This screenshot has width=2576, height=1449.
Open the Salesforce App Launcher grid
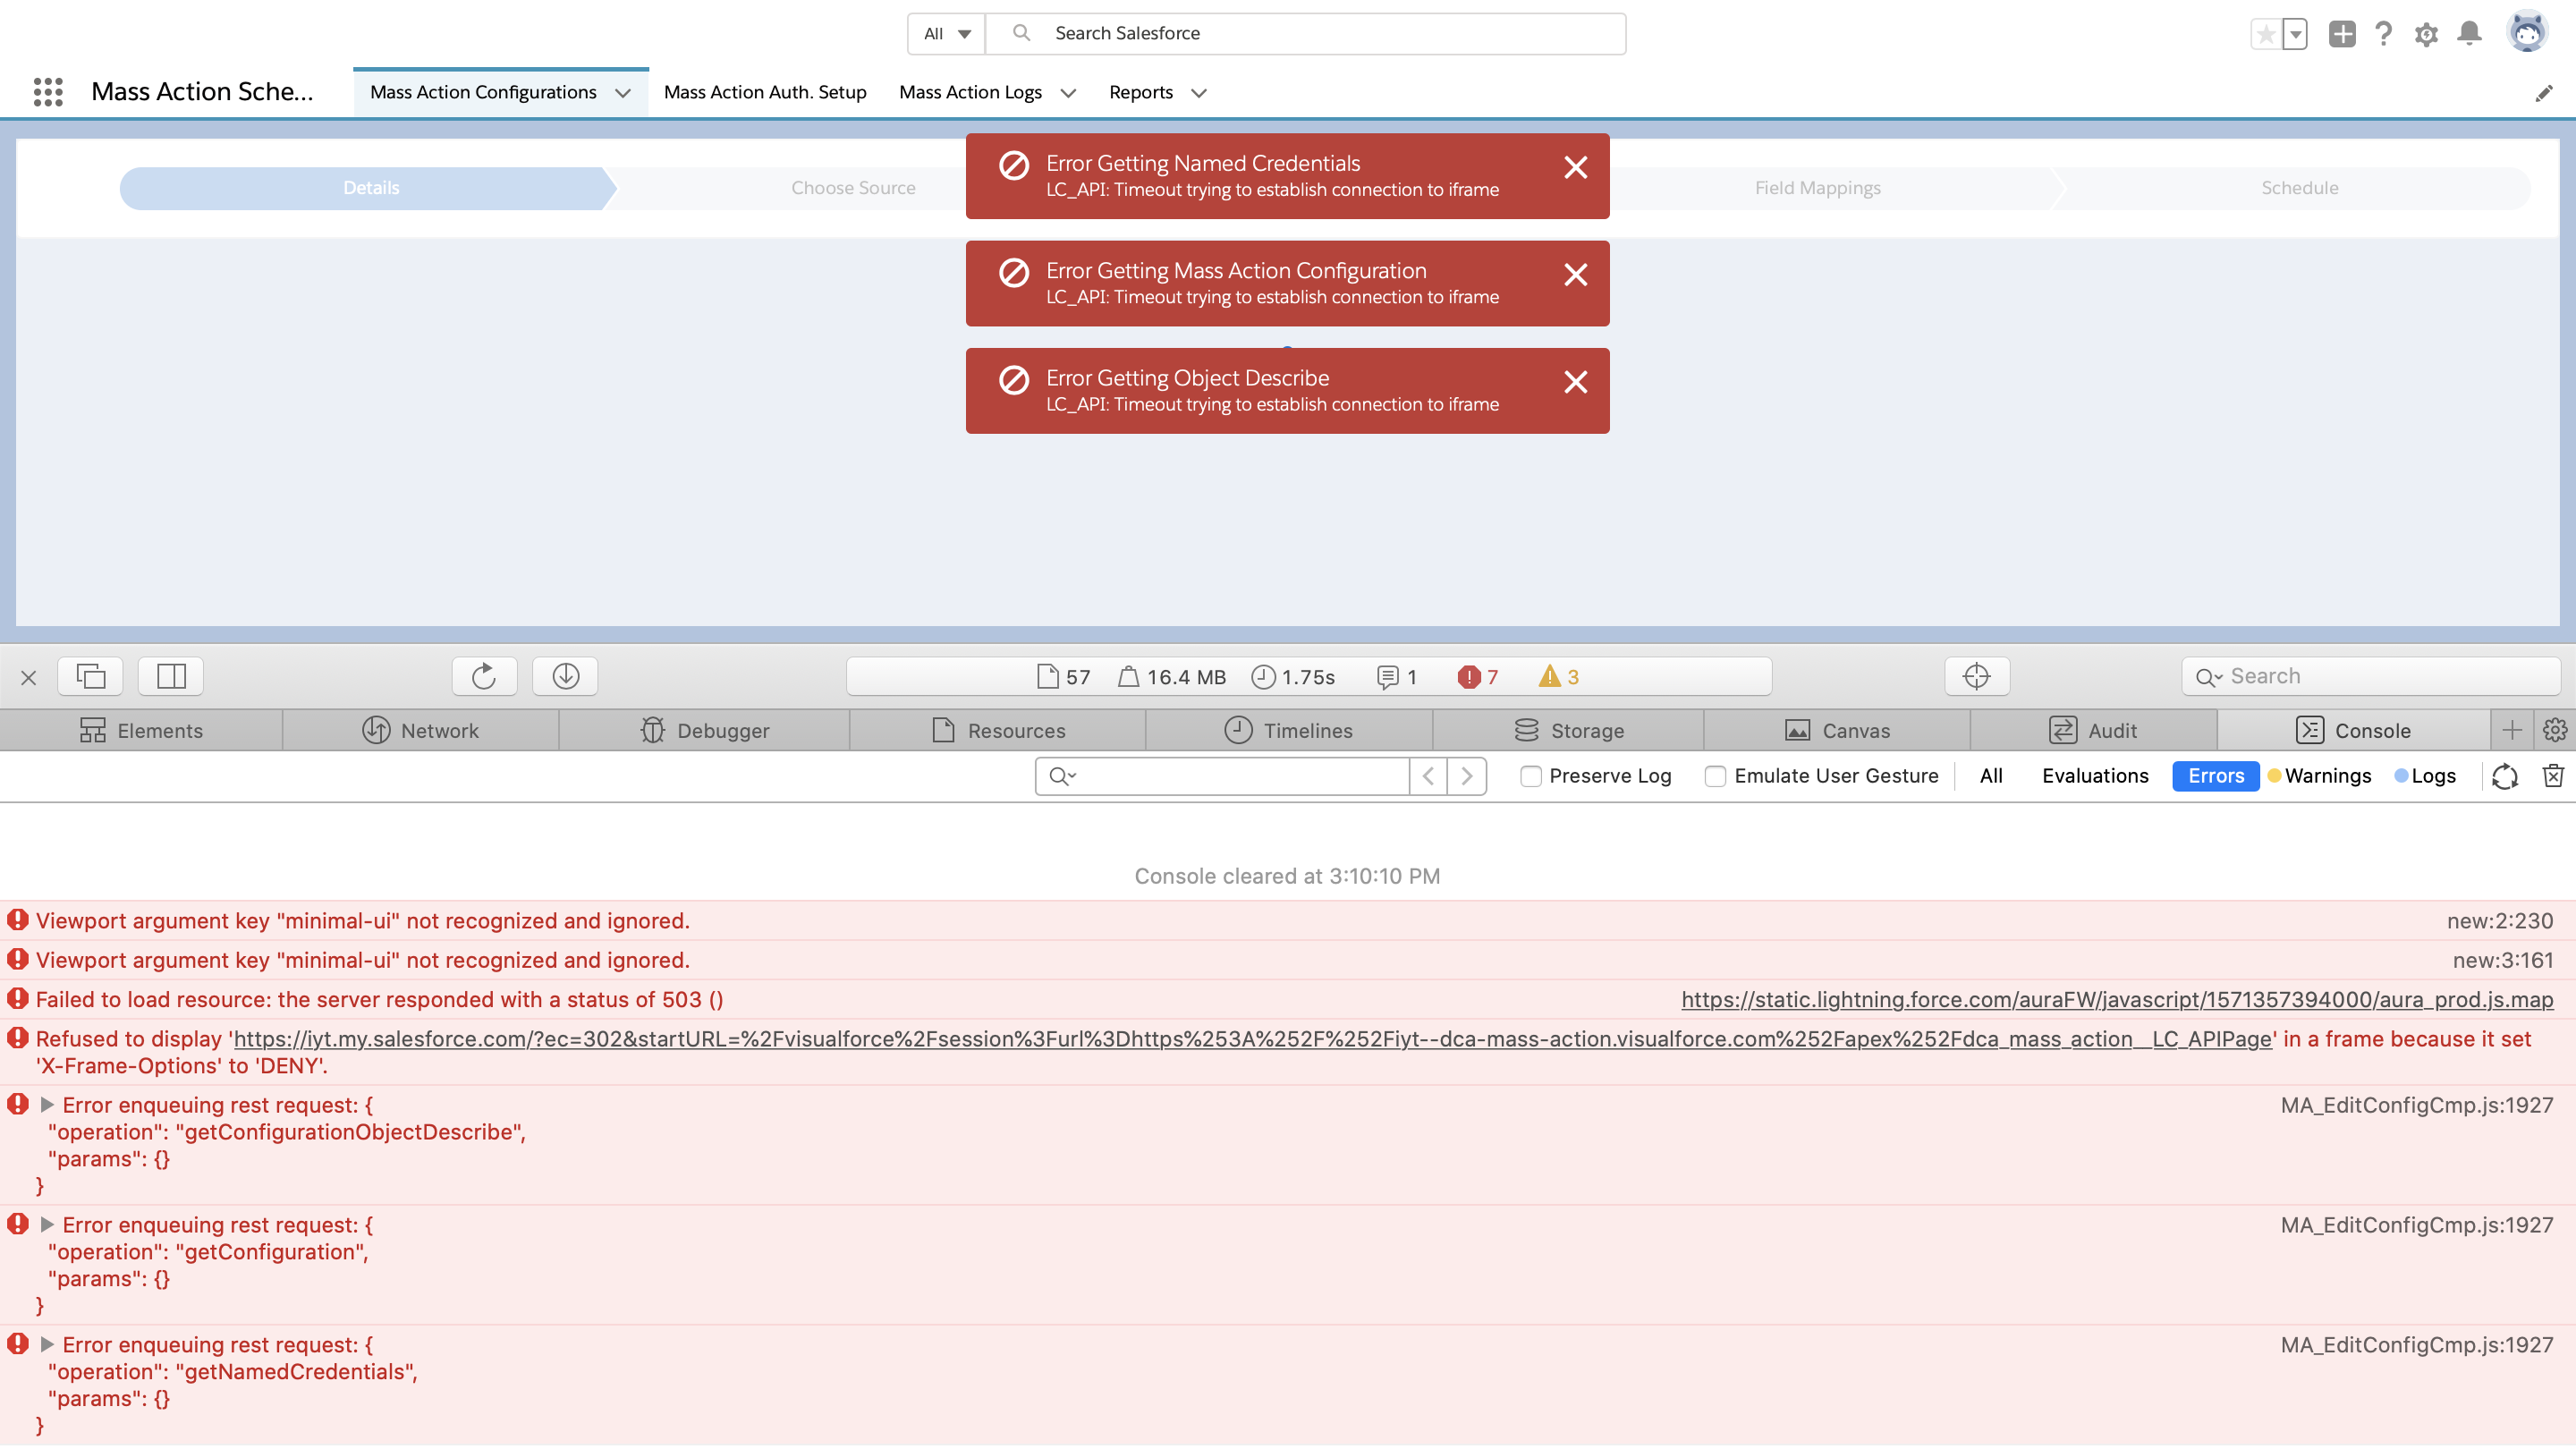point(47,91)
